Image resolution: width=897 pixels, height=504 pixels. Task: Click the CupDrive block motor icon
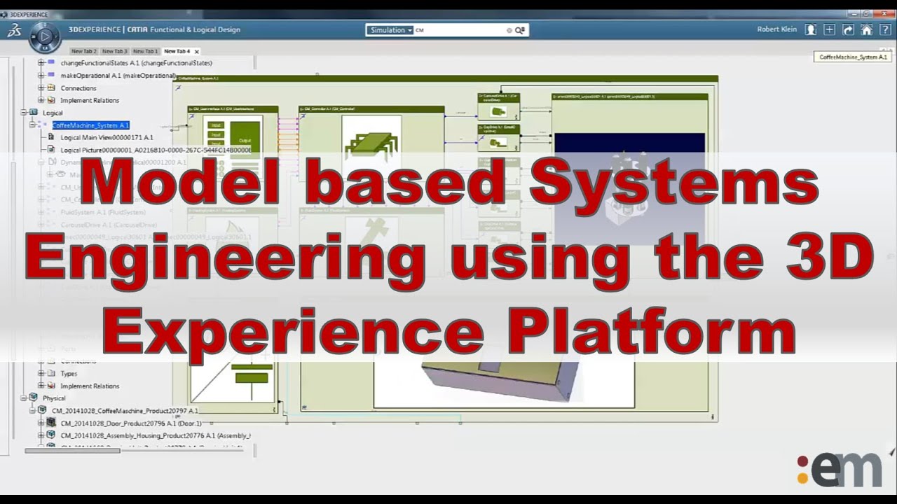[498, 142]
